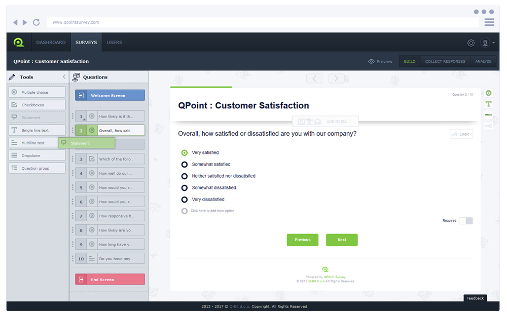Select question 3 'Which of the follo...'
This screenshot has height=317, width=507.
[110, 159]
